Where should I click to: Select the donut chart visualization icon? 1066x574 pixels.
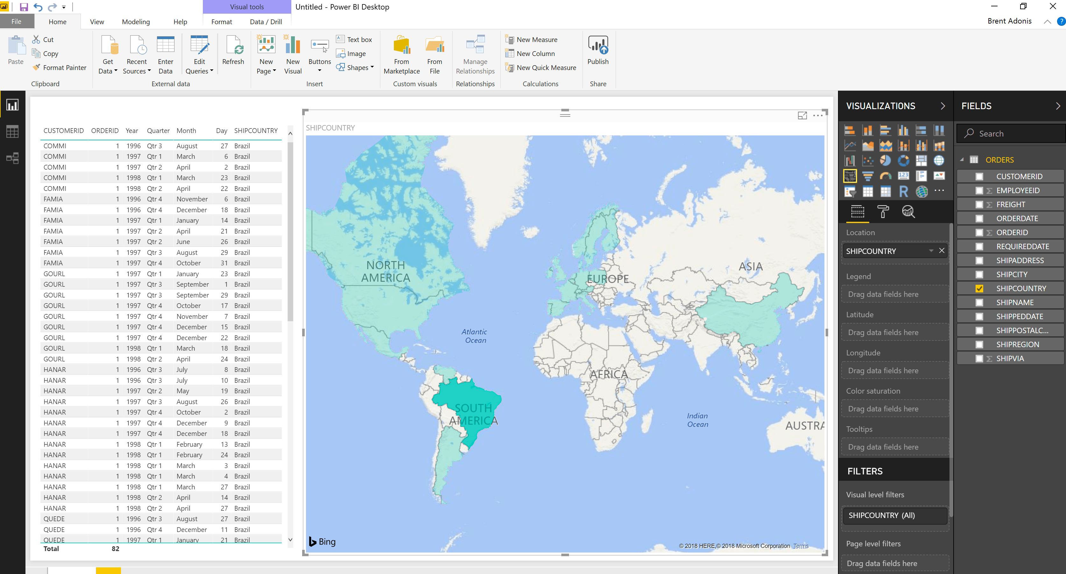[x=904, y=160]
